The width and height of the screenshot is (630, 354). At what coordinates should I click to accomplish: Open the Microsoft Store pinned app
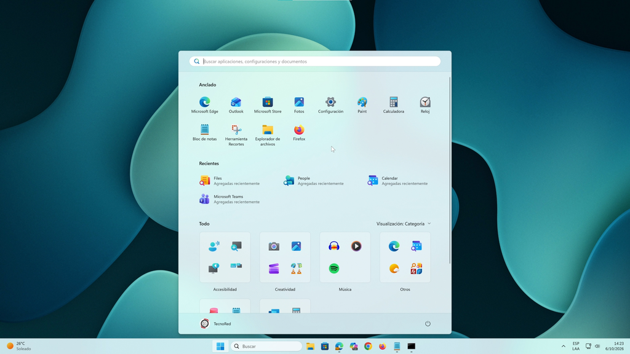(x=268, y=105)
